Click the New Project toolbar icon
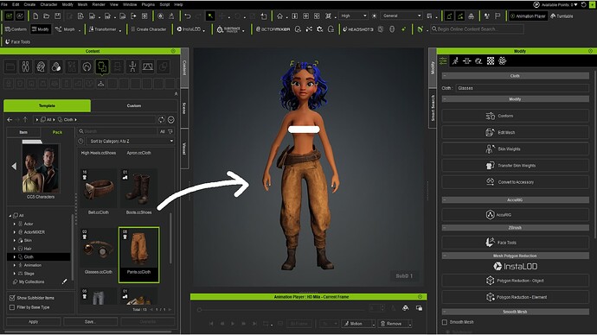The width and height of the screenshot is (597, 335). click(35, 16)
